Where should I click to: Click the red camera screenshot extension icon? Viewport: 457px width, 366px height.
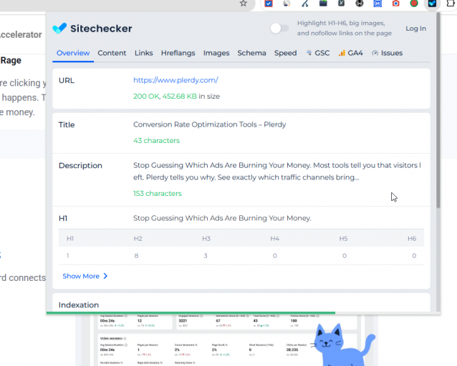pos(396,3)
